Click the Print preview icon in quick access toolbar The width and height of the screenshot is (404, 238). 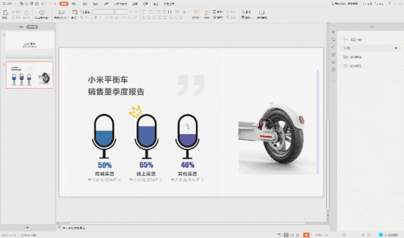(37, 4)
